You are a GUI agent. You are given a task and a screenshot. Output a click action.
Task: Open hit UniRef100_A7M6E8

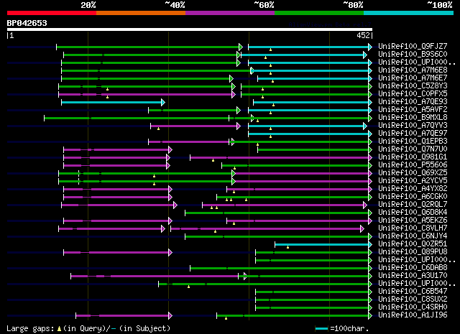(x=413, y=70)
